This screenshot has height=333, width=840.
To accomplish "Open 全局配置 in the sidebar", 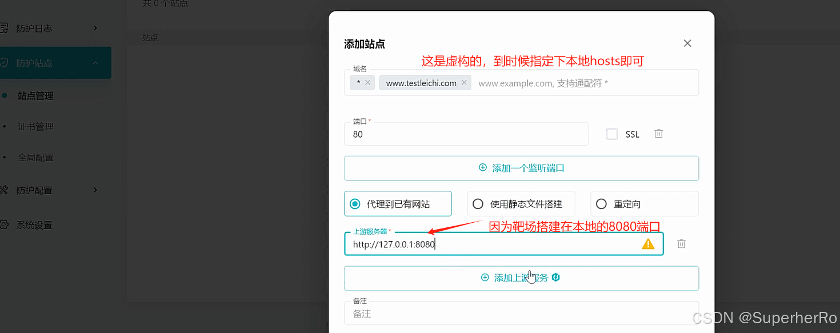I will coord(35,158).
